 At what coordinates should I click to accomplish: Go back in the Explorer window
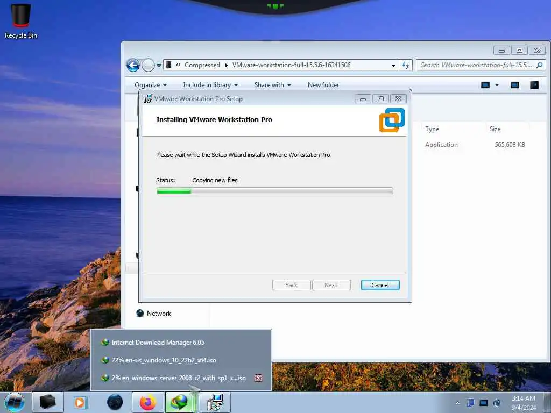point(133,65)
